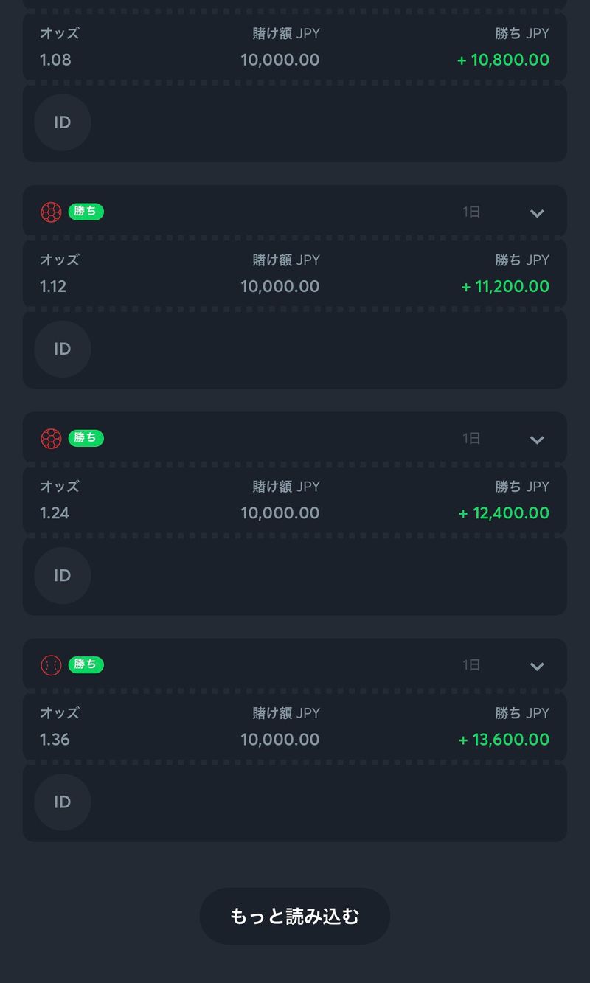Screen dimensions: 590x983
Task: Tap the ID avatar under the 1.08 odds bet
Action: coord(63,122)
